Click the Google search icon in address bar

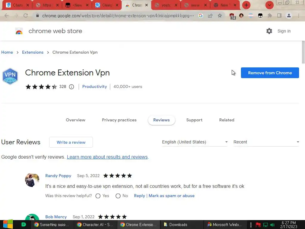[201, 16]
